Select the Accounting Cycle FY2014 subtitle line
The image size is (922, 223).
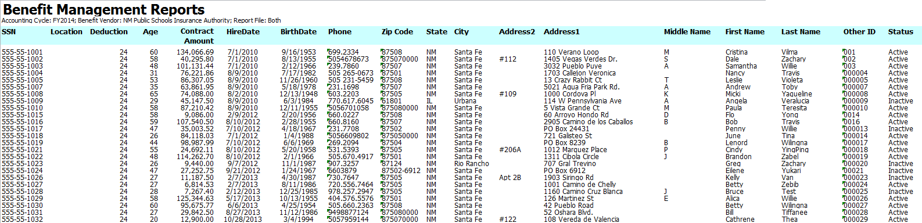click(141, 20)
